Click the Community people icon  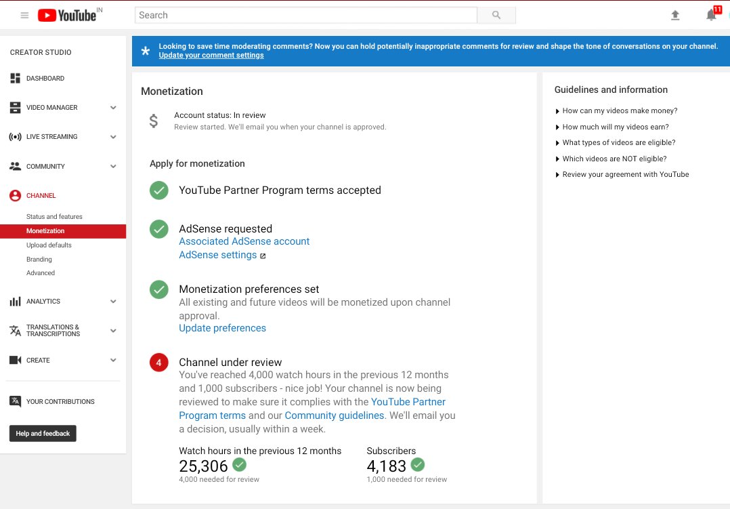tap(16, 167)
